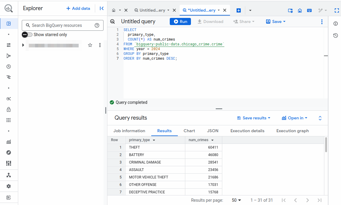This screenshot has width=341, height=205.
Task: Click the screen-with-gear icon in top bar
Action: pyautogui.click(x=290, y=10)
